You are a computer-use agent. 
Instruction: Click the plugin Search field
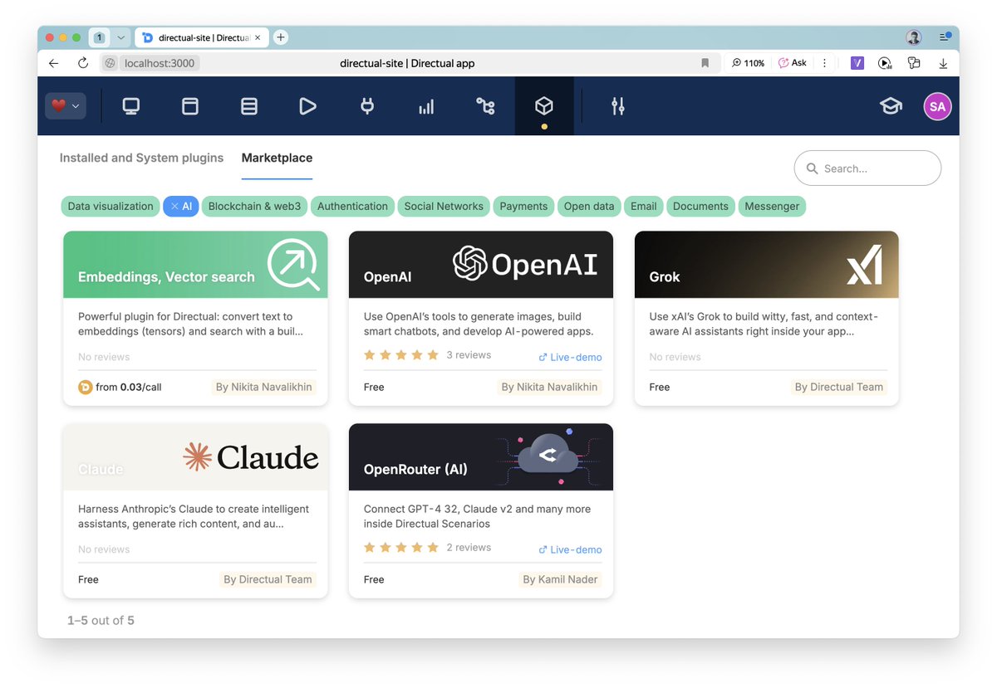[867, 168]
